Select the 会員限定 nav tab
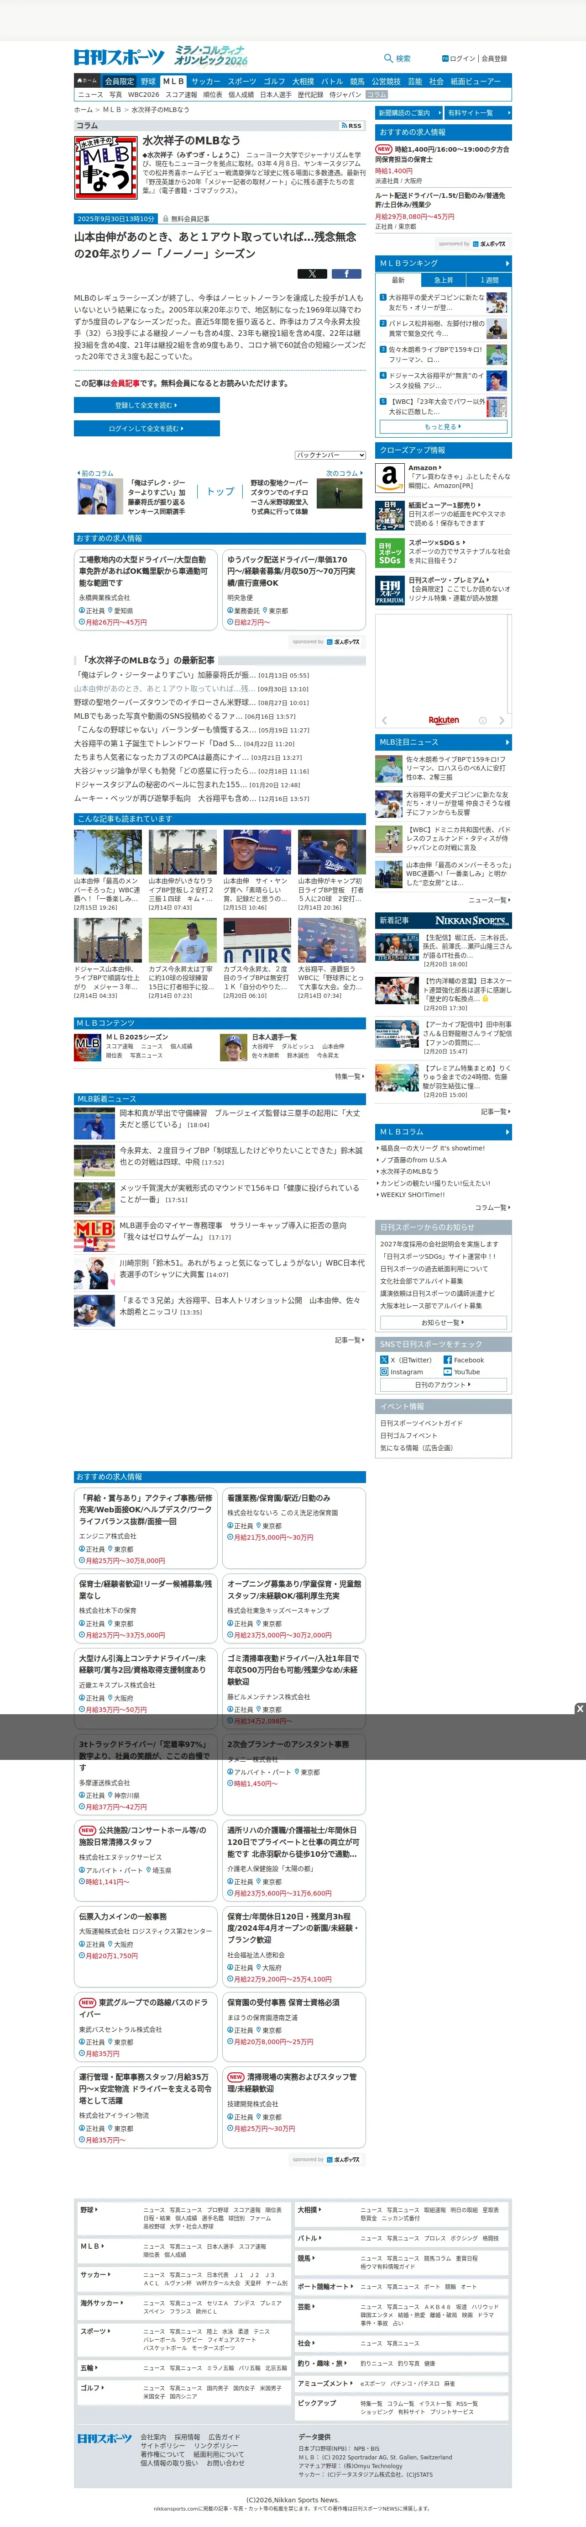 tap(119, 81)
